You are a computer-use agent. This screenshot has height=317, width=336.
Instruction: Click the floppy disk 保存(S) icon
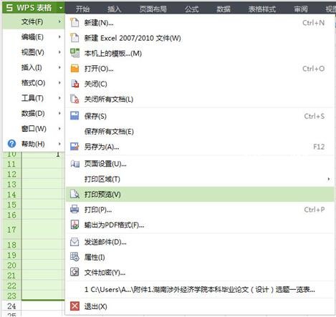pos(75,116)
